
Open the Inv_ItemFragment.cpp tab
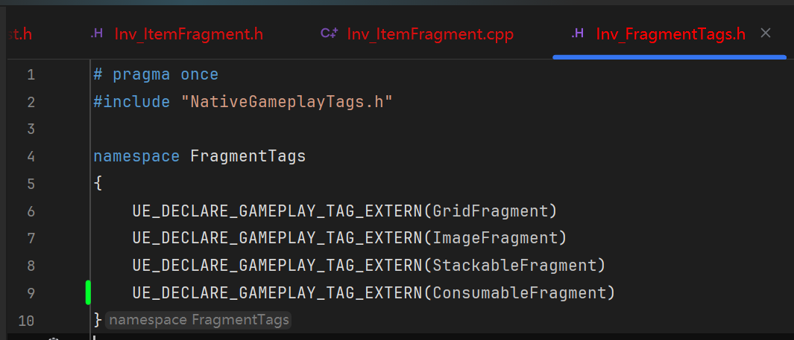tap(430, 34)
